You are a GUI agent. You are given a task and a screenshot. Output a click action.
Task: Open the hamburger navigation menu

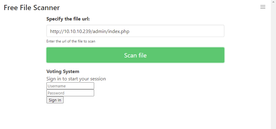(x=263, y=7)
